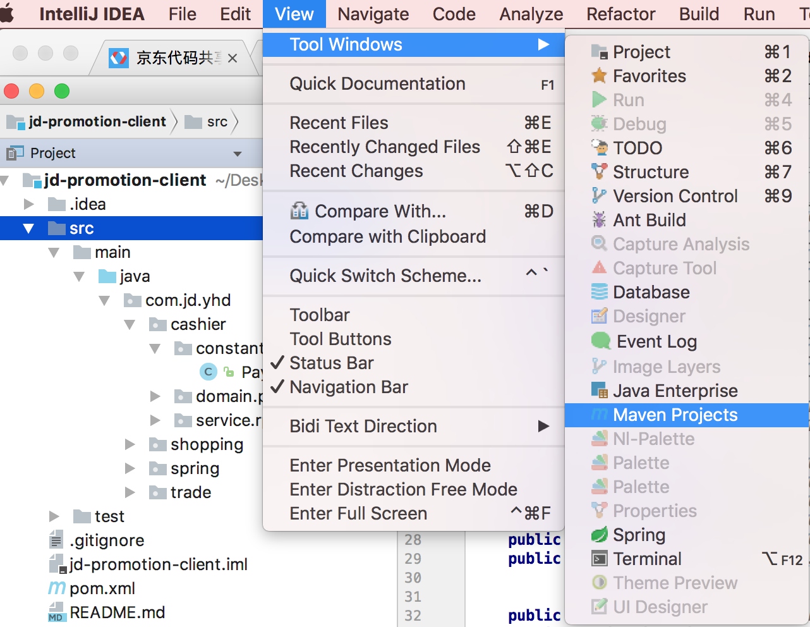
Task: Click the Project view panel icon
Action: 15,153
